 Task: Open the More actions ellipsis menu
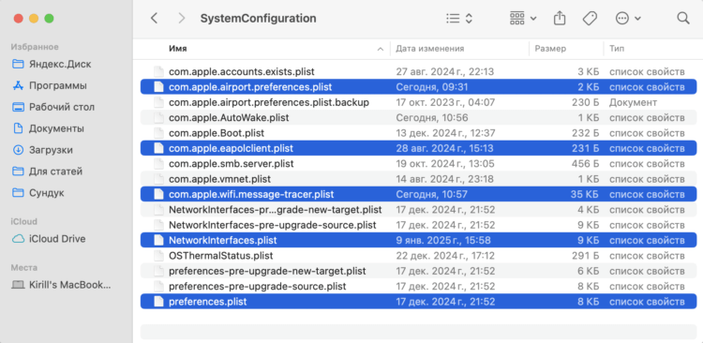click(x=628, y=19)
